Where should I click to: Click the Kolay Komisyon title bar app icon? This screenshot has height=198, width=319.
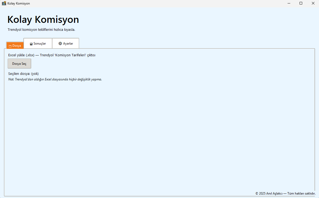point(4,3)
